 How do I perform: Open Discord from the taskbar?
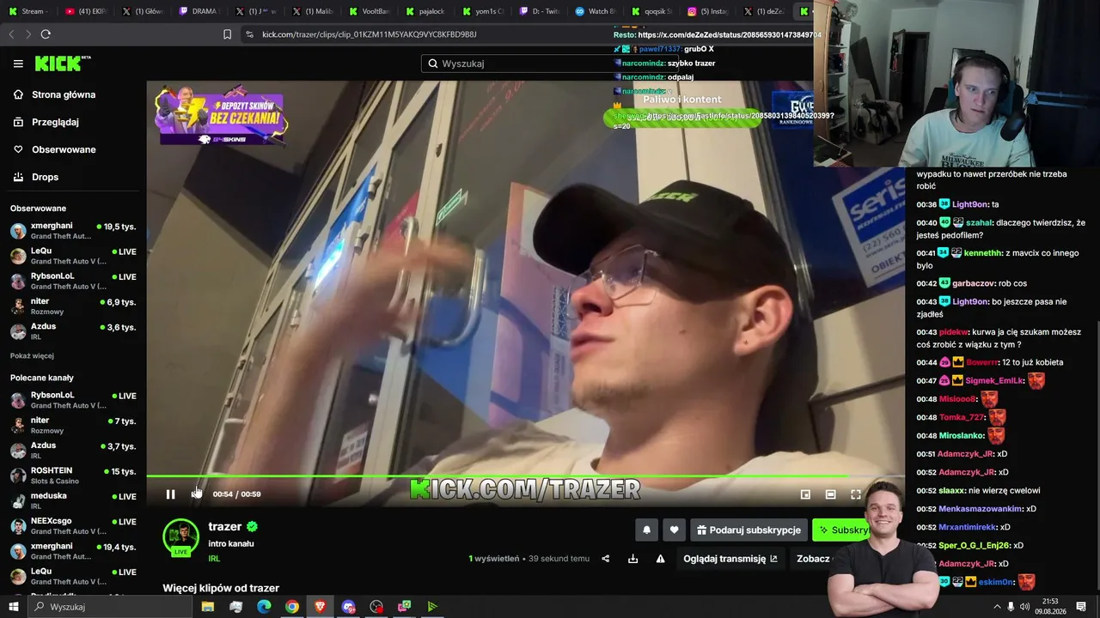[x=348, y=607]
